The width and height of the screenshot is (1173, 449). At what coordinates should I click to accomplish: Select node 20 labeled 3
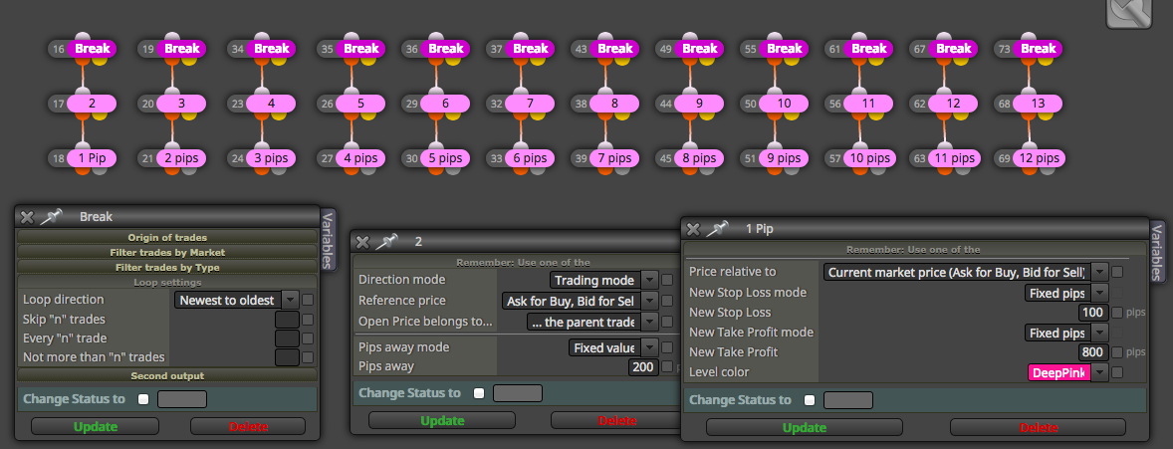point(182,104)
